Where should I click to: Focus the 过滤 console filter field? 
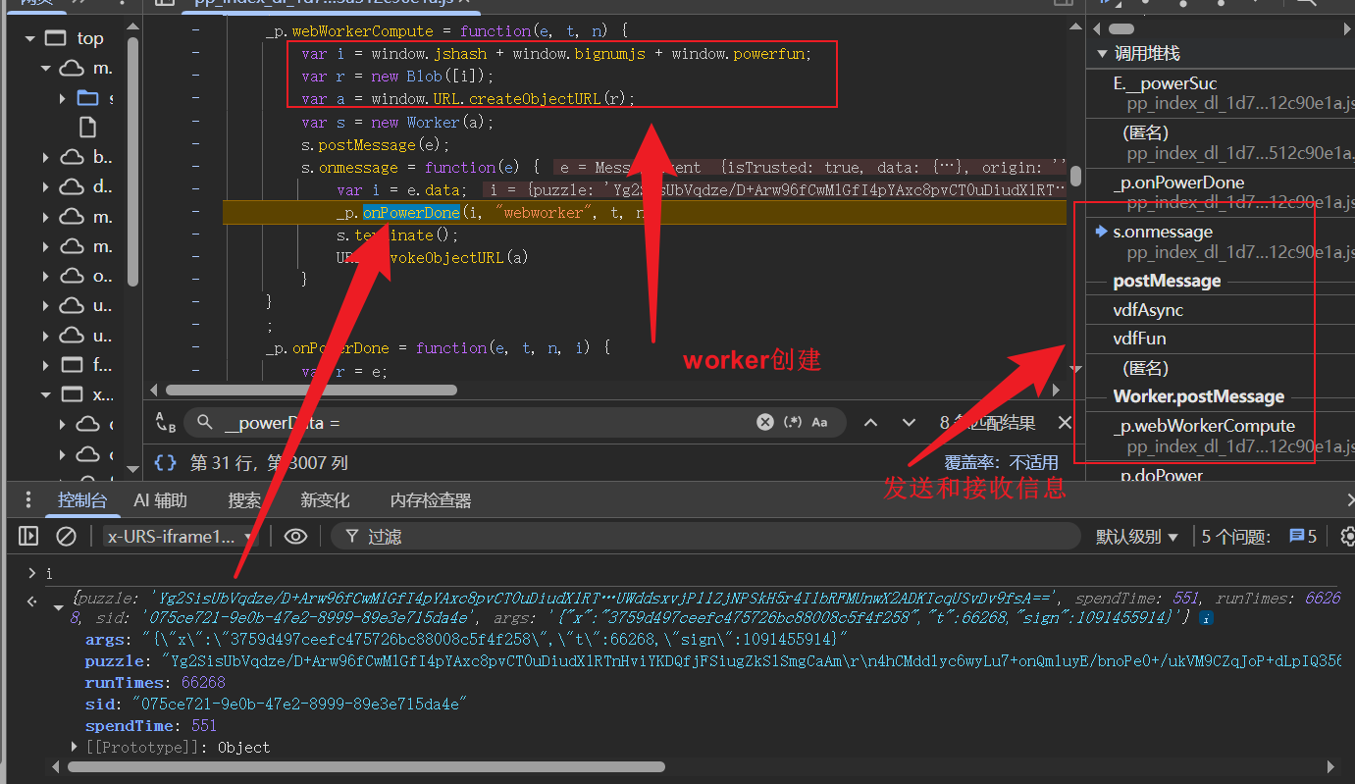pos(704,536)
